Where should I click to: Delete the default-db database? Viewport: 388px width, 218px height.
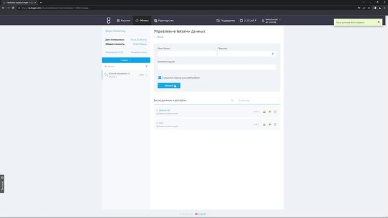(275, 111)
